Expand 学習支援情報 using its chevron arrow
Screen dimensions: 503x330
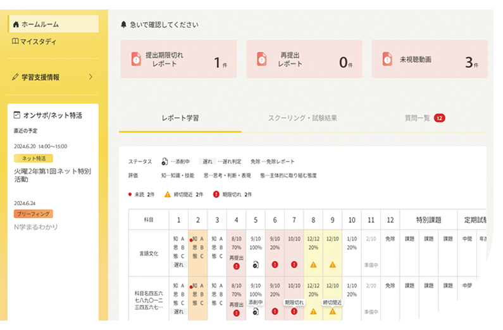point(90,77)
